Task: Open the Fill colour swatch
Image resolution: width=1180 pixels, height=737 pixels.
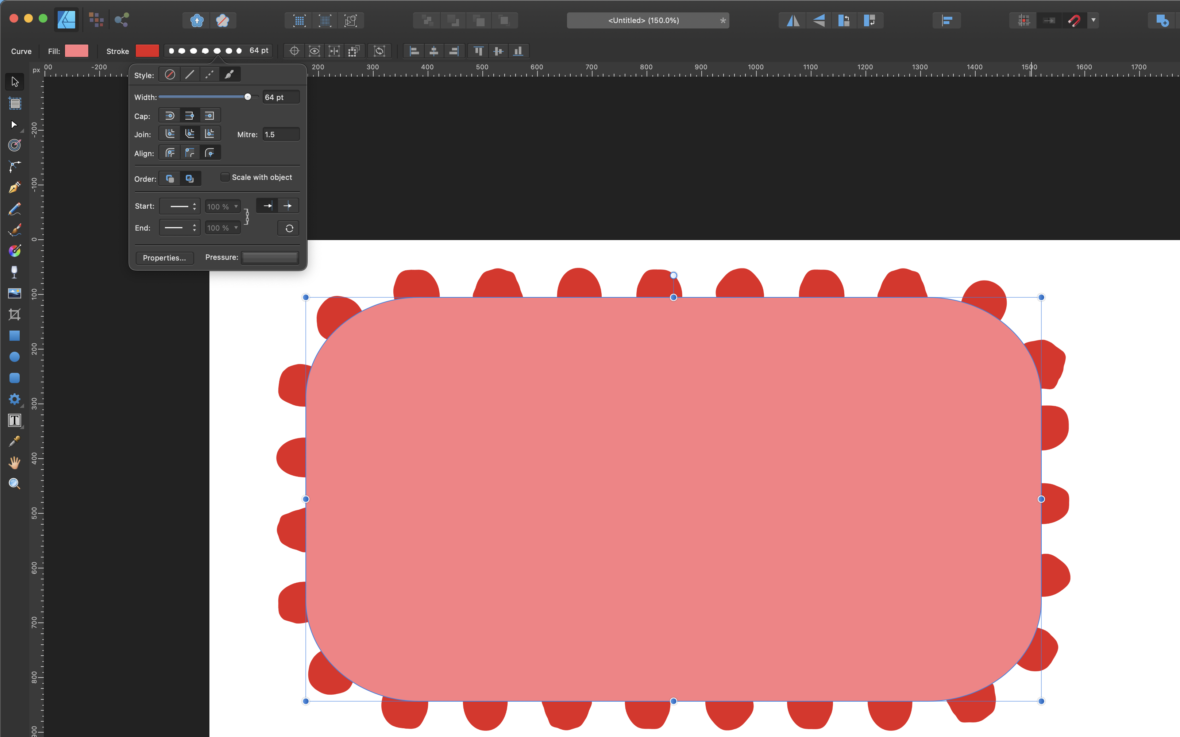Action: point(77,51)
